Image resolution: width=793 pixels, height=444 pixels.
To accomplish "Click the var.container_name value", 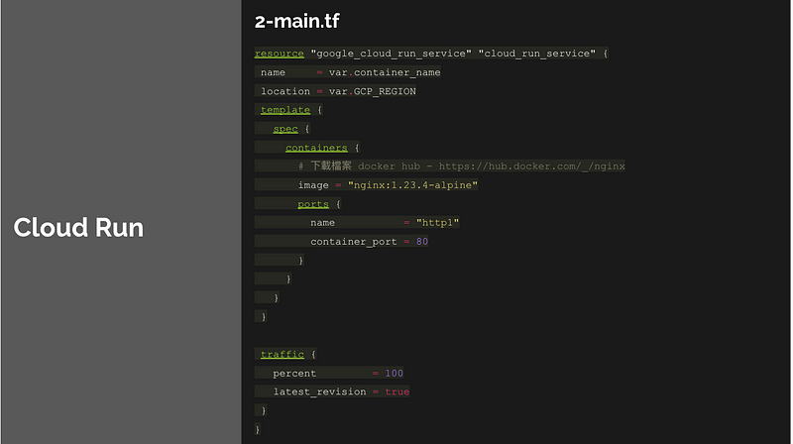I will click(385, 72).
